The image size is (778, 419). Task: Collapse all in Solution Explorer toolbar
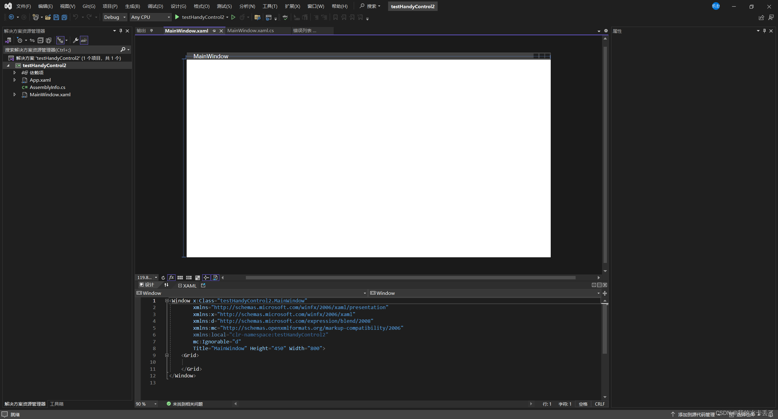[40, 40]
